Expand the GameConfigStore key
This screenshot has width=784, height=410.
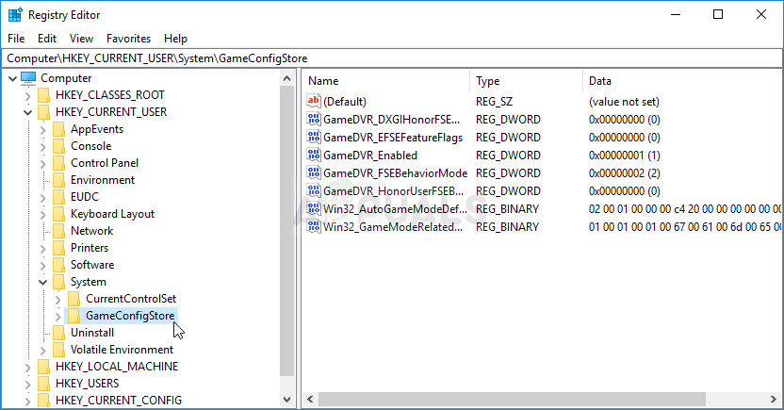[x=58, y=317]
